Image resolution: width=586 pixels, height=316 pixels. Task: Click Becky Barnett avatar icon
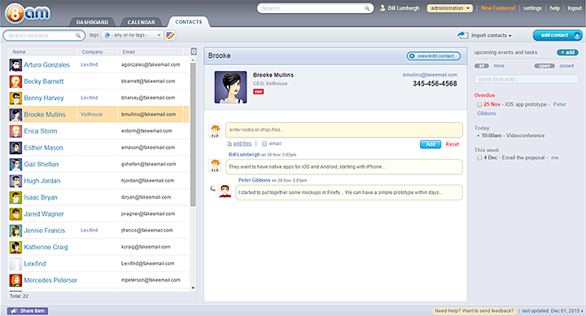tap(15, 81)
